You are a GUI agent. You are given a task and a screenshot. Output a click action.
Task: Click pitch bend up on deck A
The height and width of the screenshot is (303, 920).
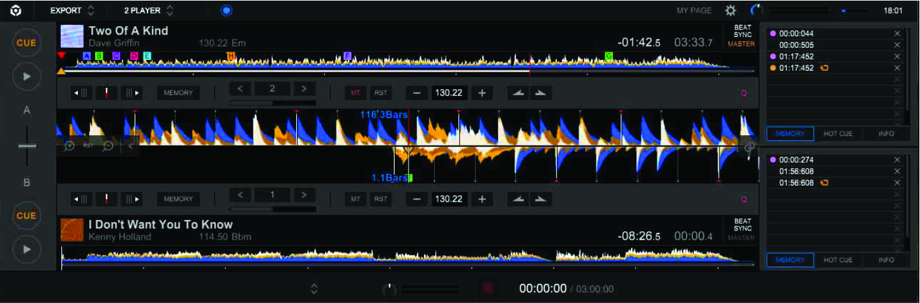[540, 93]
